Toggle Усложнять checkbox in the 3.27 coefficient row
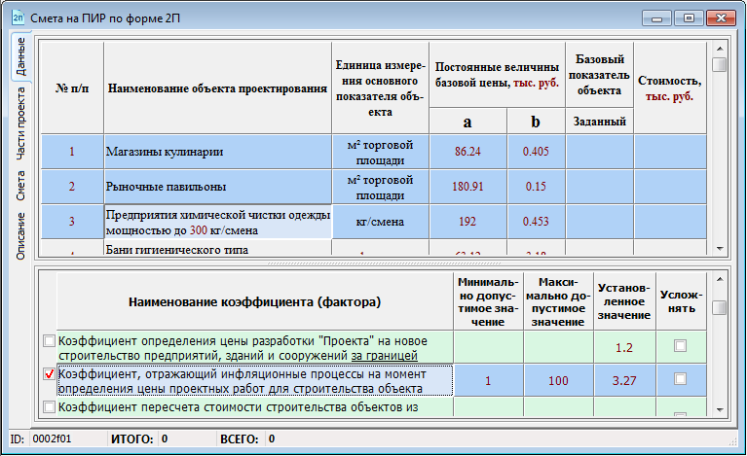This screenshot has width=747, height=456. click(x=681, y=379)
